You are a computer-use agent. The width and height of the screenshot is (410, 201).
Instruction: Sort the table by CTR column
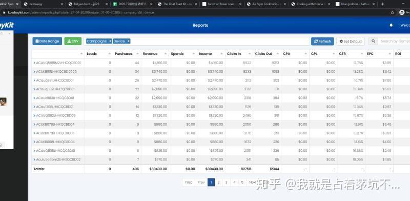pyautogui.click(x=351, y=54)
